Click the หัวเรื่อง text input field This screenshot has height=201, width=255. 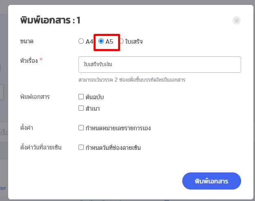[x=159, y=65]
